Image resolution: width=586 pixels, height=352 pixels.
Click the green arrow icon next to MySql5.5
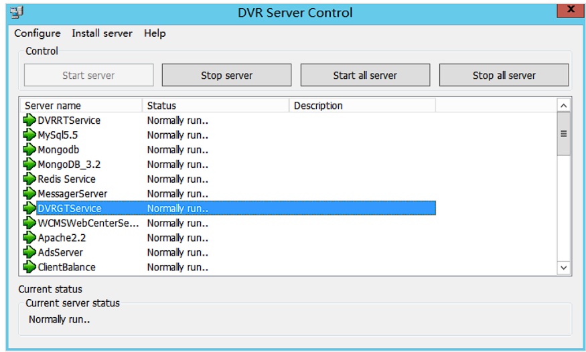click(29, 135)
